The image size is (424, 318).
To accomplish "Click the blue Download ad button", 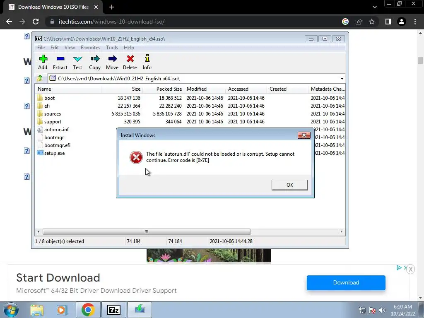I will tap(346, 282).
